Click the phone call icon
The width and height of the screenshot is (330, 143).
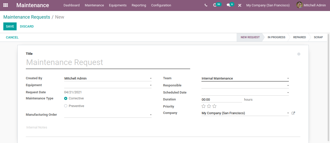coord(206,5)
